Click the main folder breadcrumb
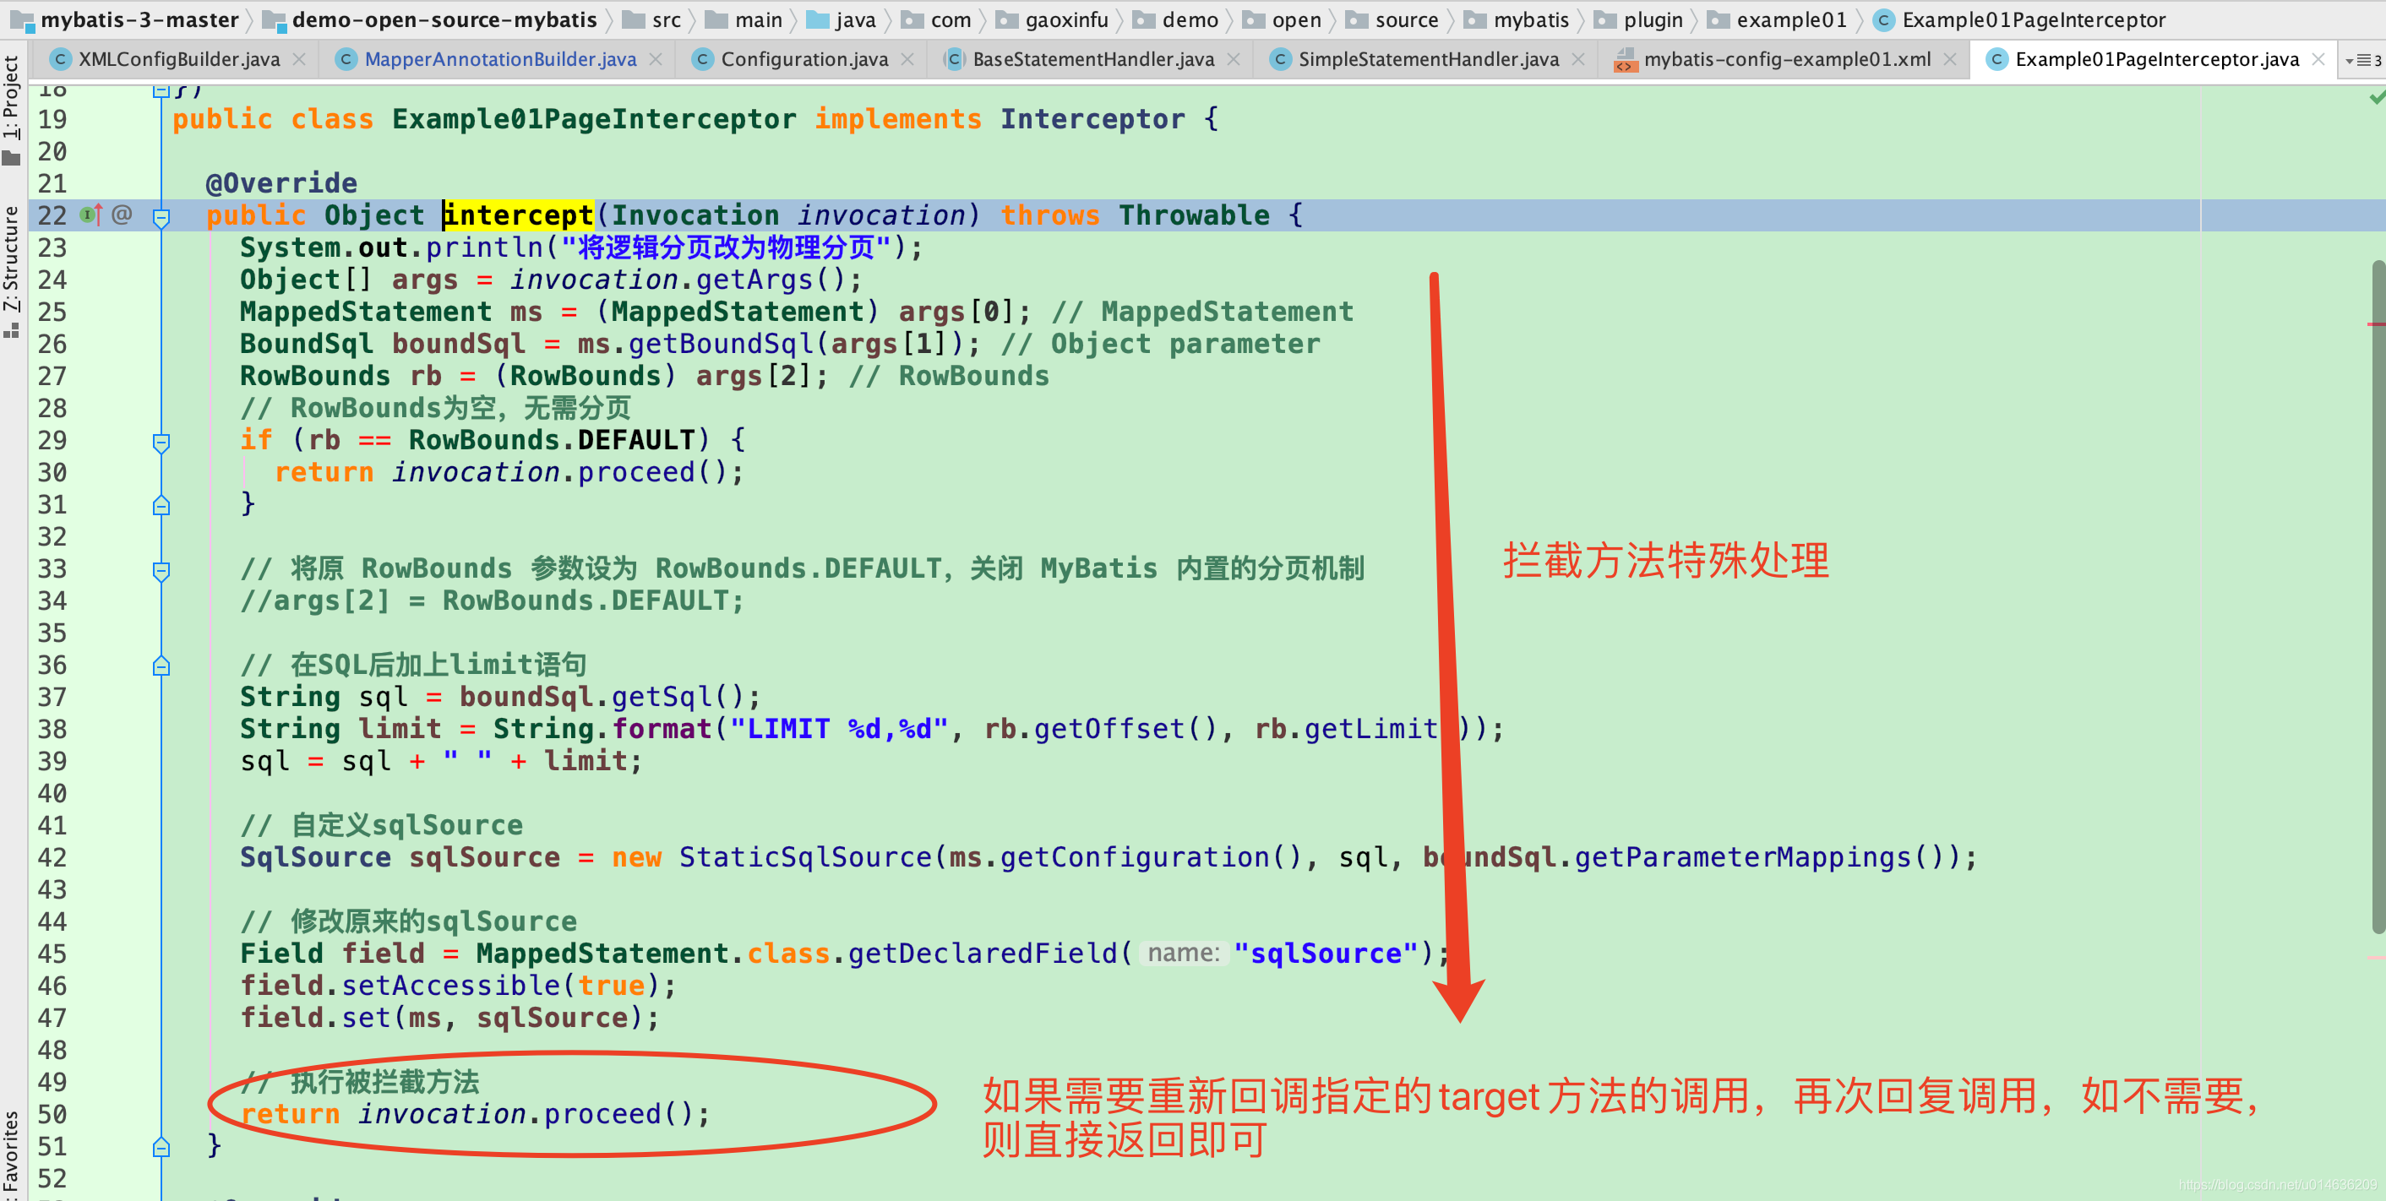The image size is (2386, 1201). (744, 19)
